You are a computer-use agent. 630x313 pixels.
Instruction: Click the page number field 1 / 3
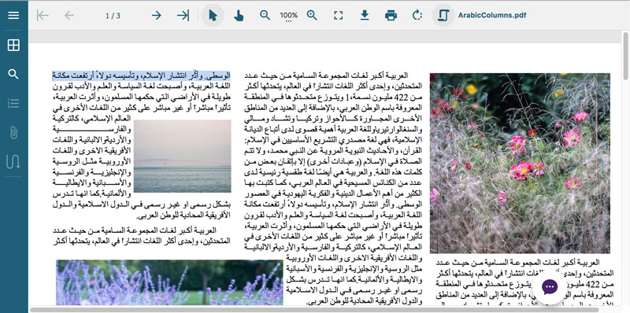point(113,16)
